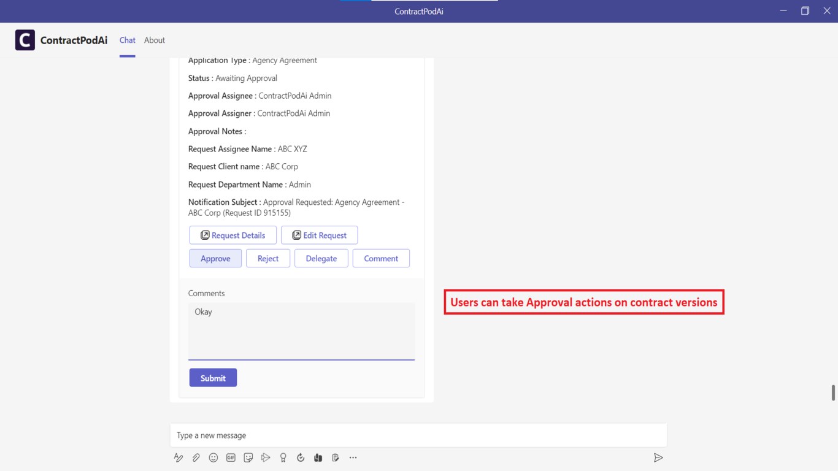Submit the approval comment
The width and height of the screenshot is (838, 471).
point(213,378)
